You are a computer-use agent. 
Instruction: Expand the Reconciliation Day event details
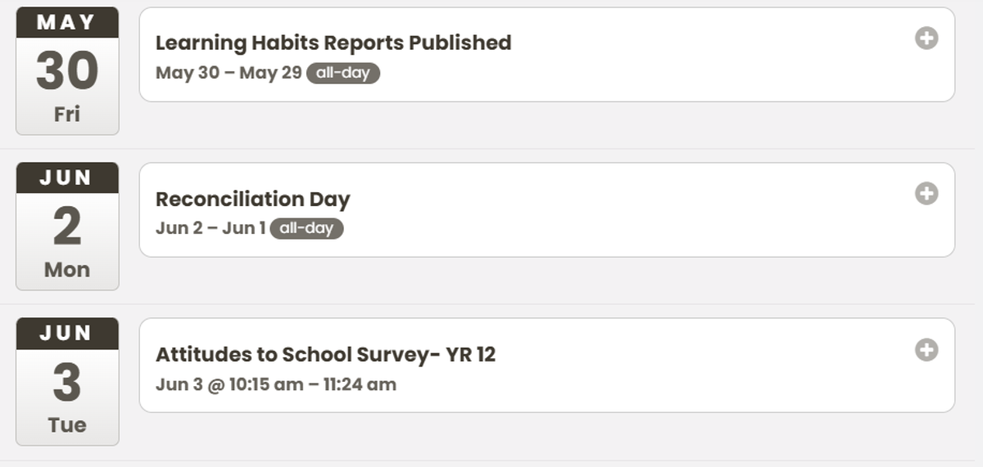[926, 194]
